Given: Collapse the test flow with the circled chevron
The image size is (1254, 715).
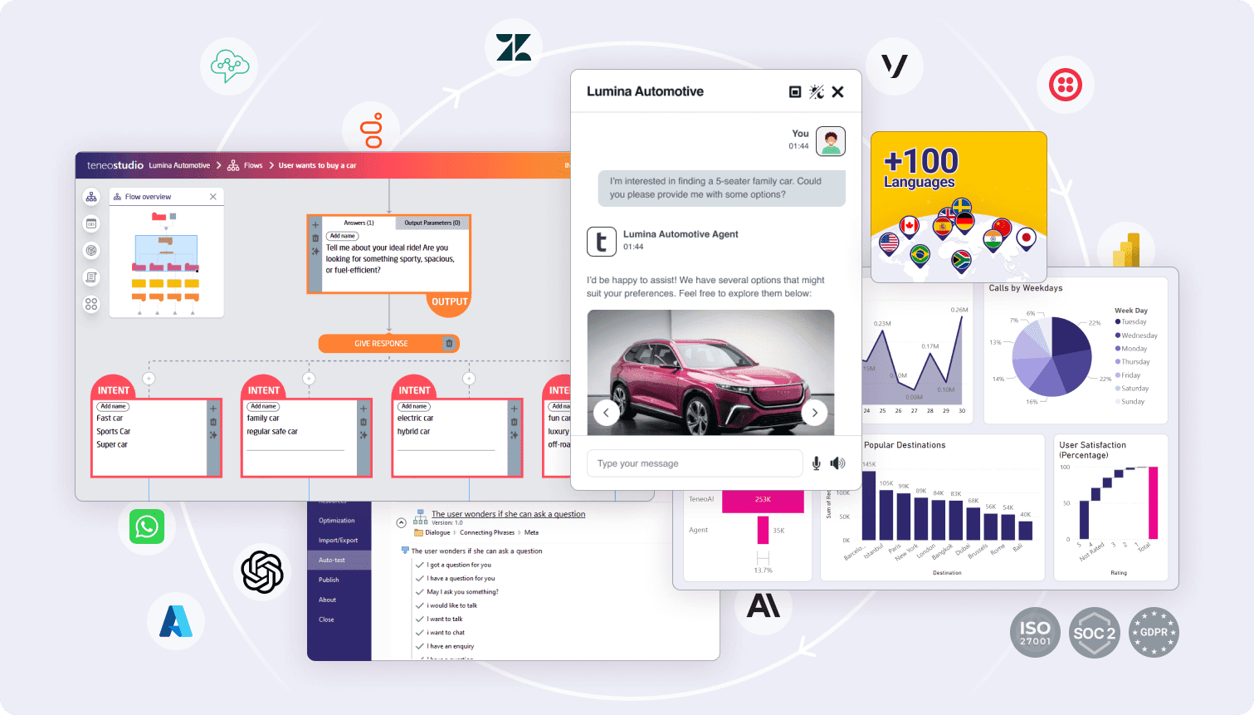Looking at the screenshot, I should click(402, 523).
